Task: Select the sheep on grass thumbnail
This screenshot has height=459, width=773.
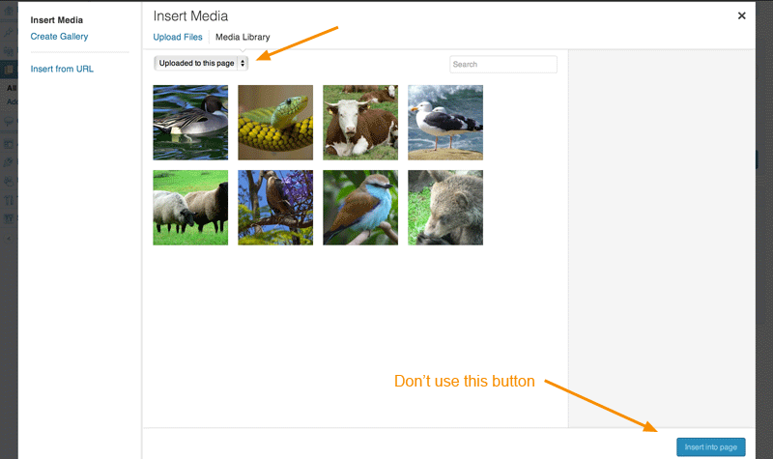Action: (190, 208)
